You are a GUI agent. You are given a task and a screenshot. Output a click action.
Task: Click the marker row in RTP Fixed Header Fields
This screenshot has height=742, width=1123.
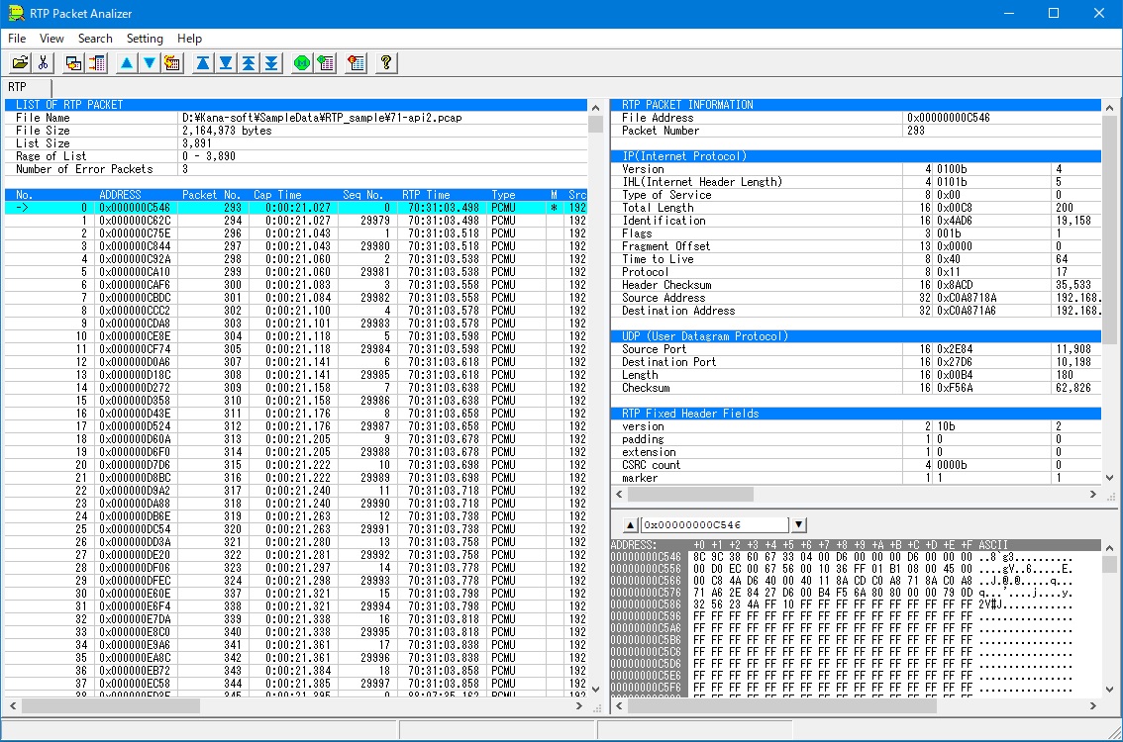point(856,478)
